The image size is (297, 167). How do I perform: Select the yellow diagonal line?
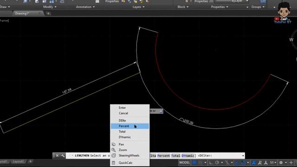coord(72,103)
